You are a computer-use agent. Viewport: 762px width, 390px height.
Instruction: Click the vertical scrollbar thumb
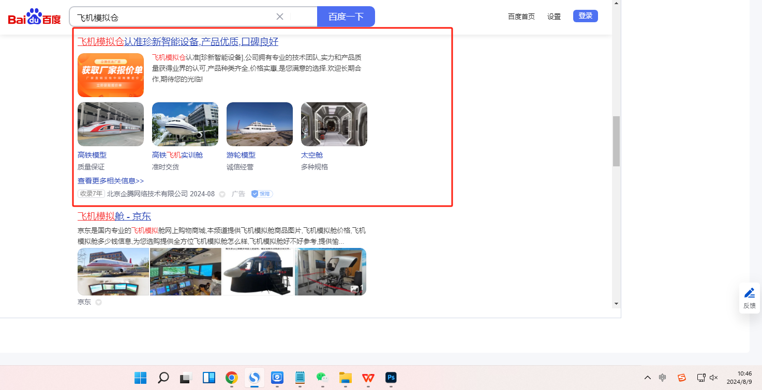(x=616, y=141)
